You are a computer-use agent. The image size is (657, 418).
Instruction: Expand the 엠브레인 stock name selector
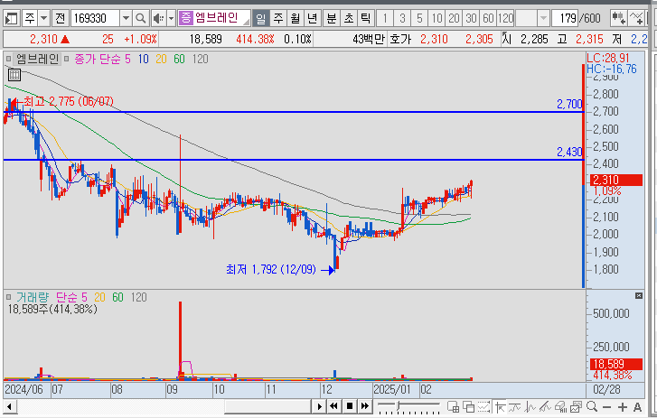pyautogui.click(x=214, y=18)
